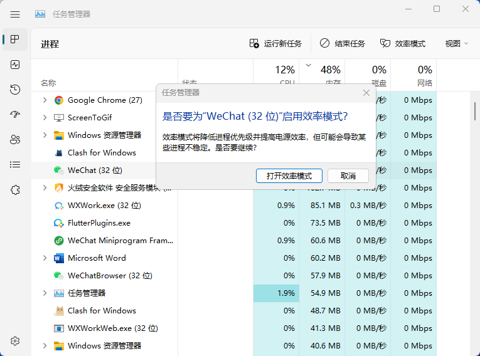This screenshot has width=480, height=356.
Task: Click the Google Chrome process icon
Action: click(x=59, y=100)
